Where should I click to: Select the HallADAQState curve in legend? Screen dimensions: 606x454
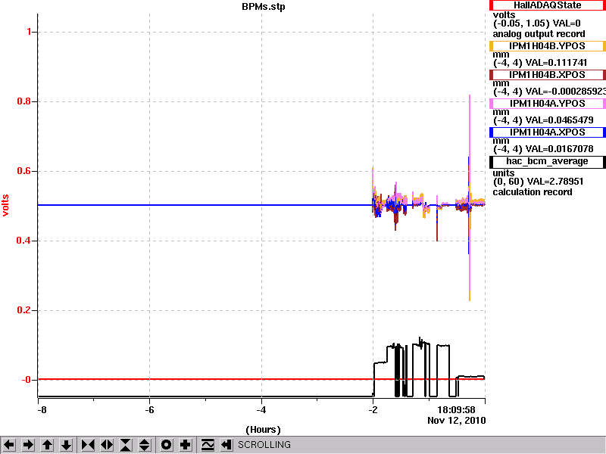[x=547, y=5]
